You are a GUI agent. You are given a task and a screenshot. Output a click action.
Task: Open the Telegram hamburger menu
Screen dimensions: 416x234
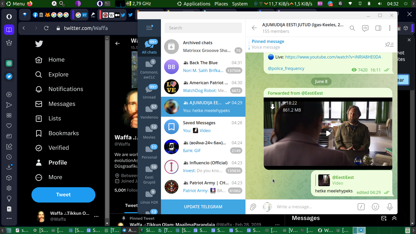(149, 28)
